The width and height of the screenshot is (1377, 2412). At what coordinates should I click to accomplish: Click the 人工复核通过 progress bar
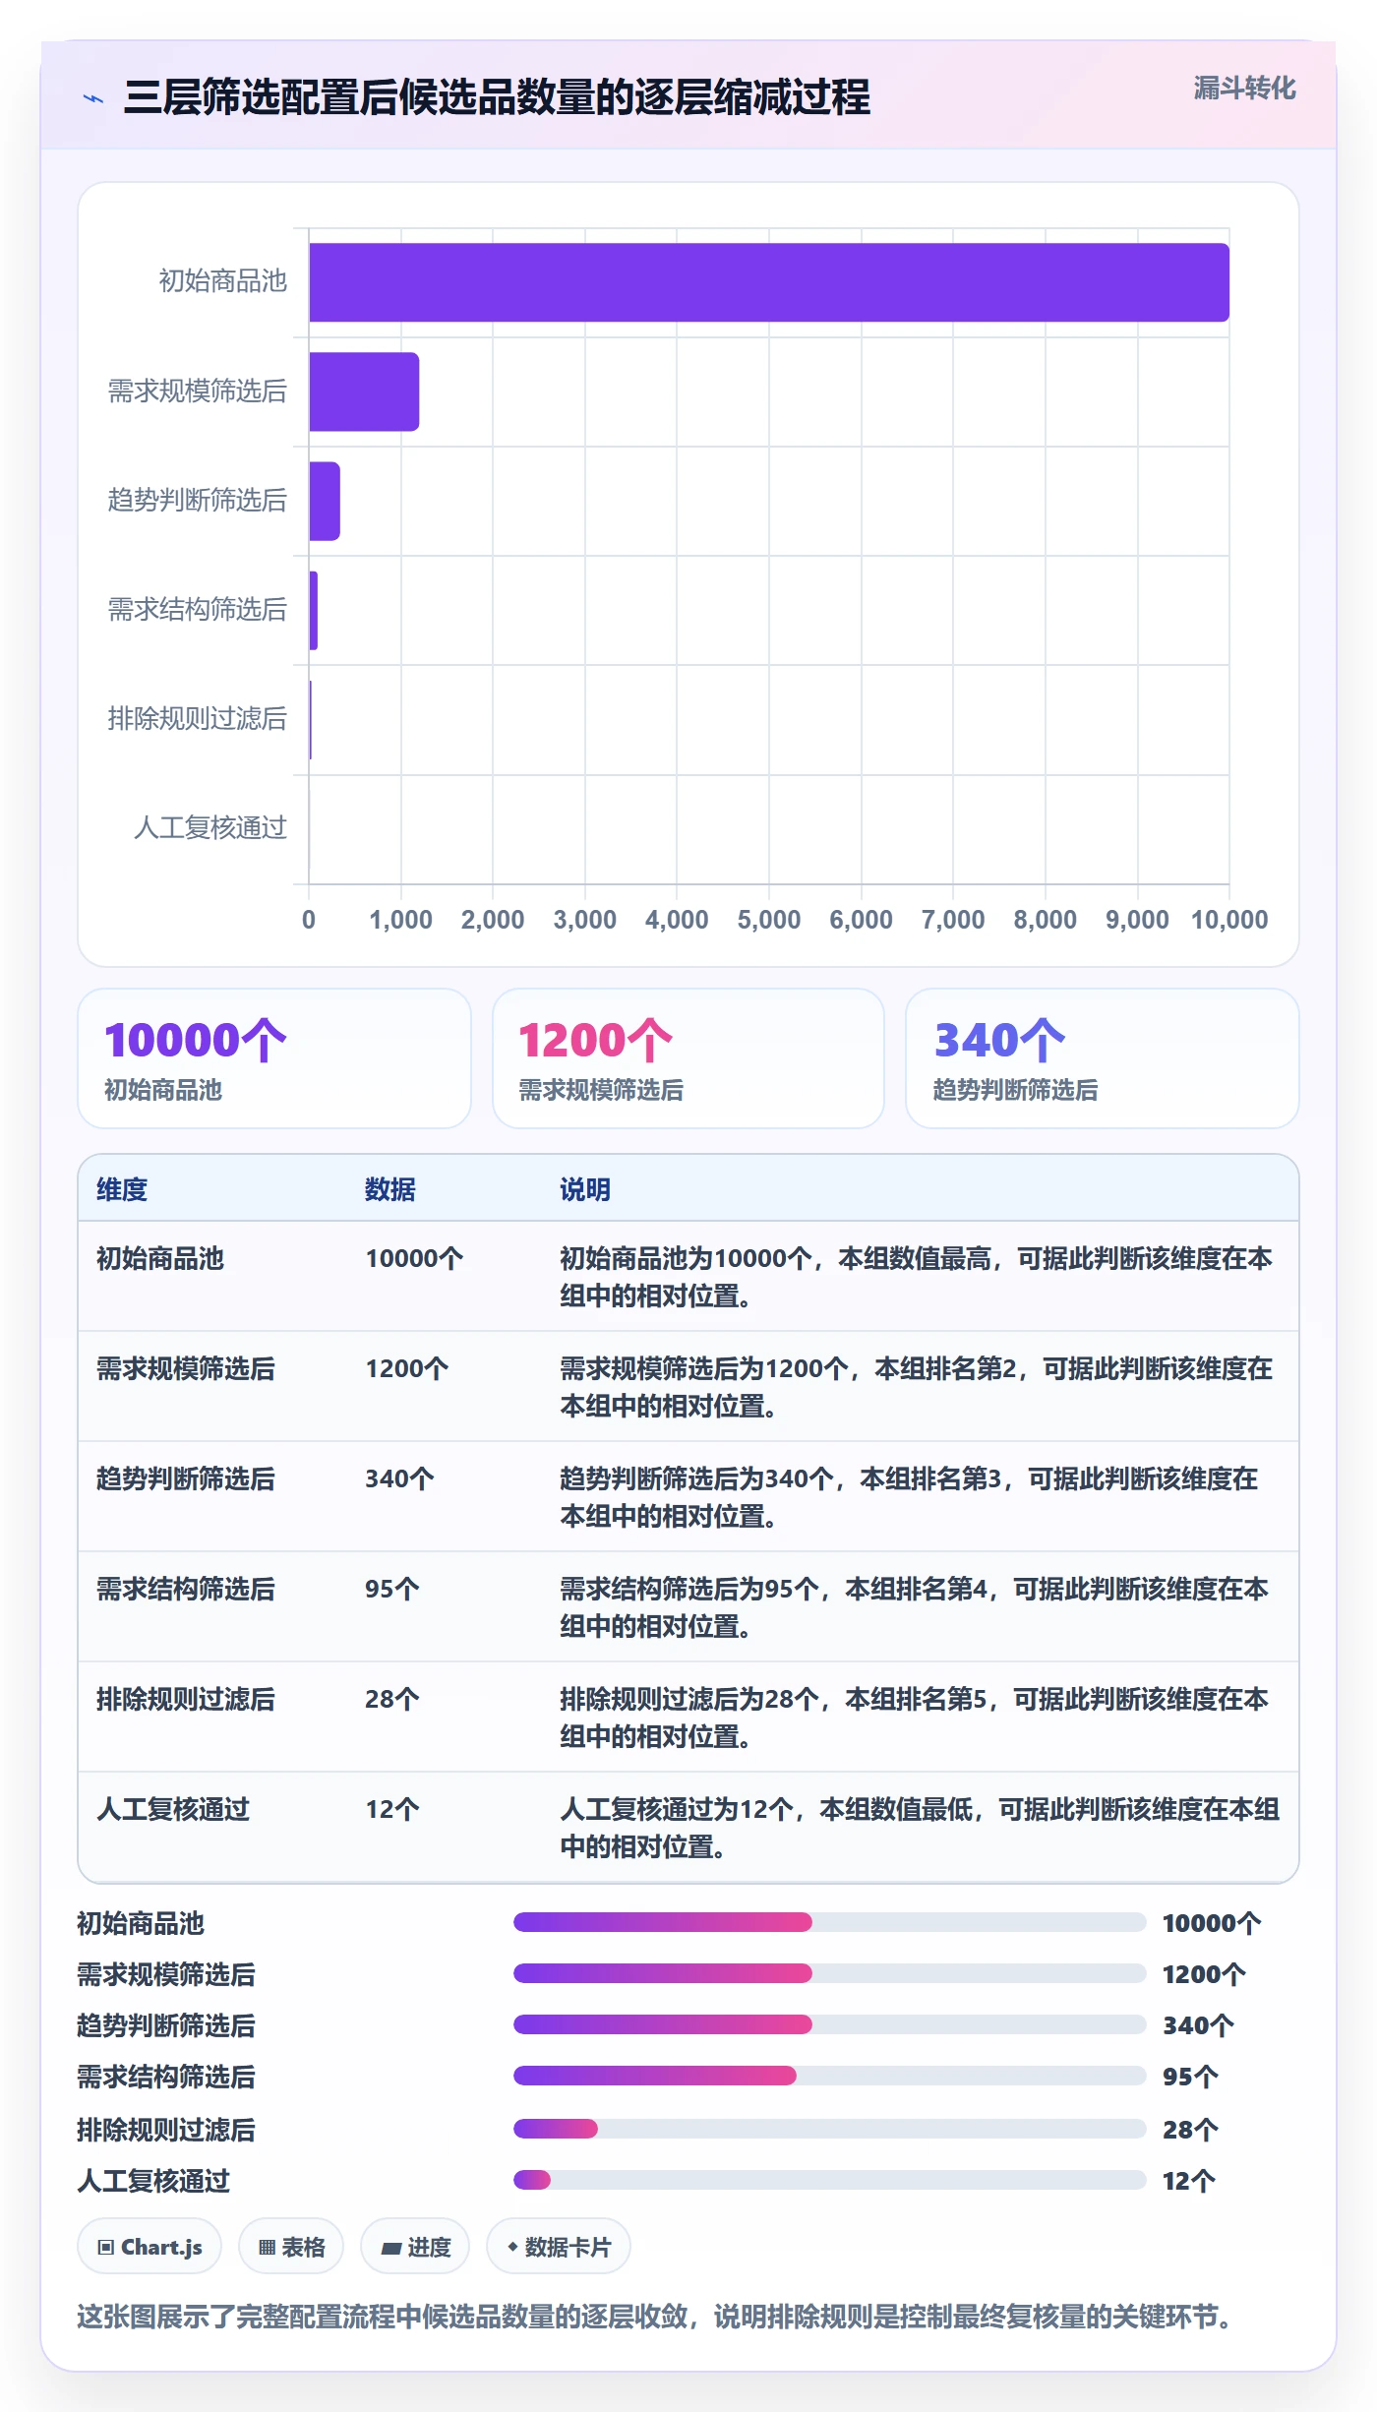[829, 2180]
